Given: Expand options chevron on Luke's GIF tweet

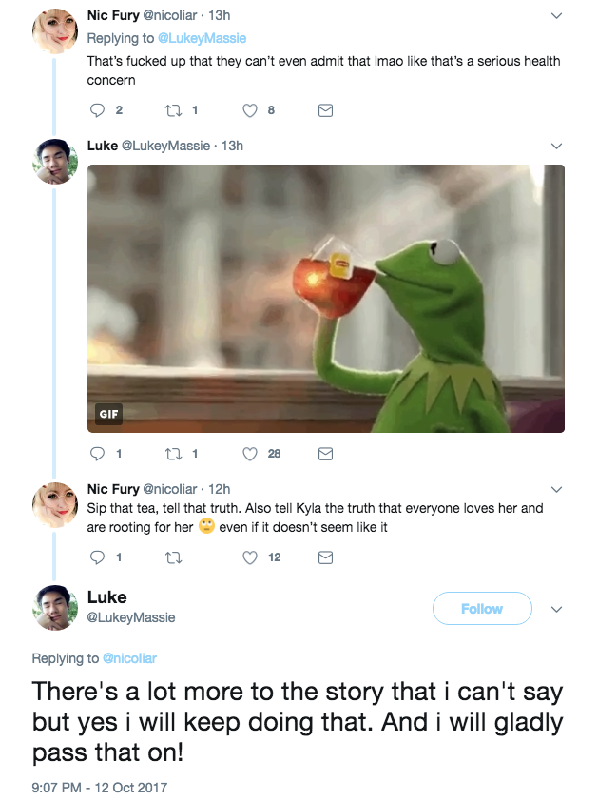Looking at the screenshot, I should pyautogui.click(x=557, y=146).
